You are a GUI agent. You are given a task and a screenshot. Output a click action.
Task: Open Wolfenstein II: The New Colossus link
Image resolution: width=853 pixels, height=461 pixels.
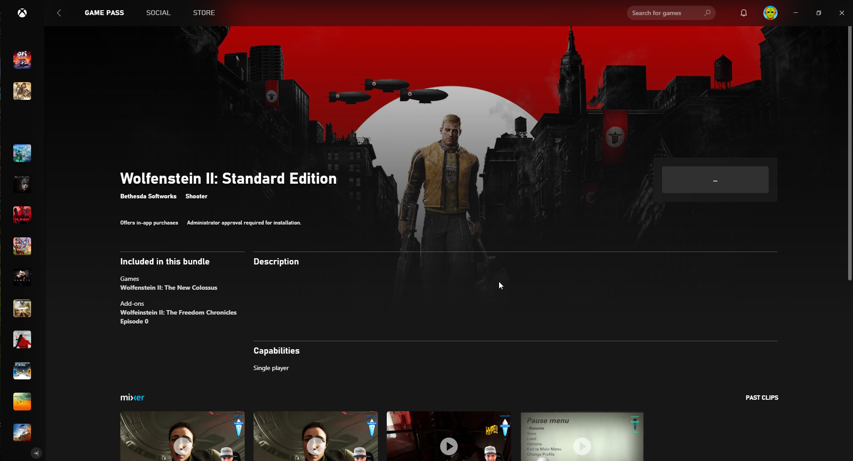[169, 288]
